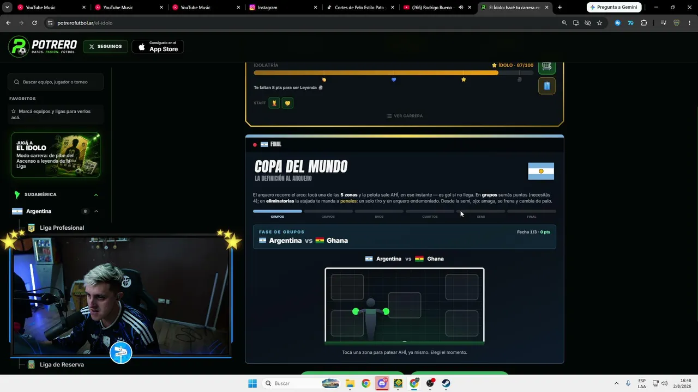
Task: Reload the current page
Action: (34, 23)
